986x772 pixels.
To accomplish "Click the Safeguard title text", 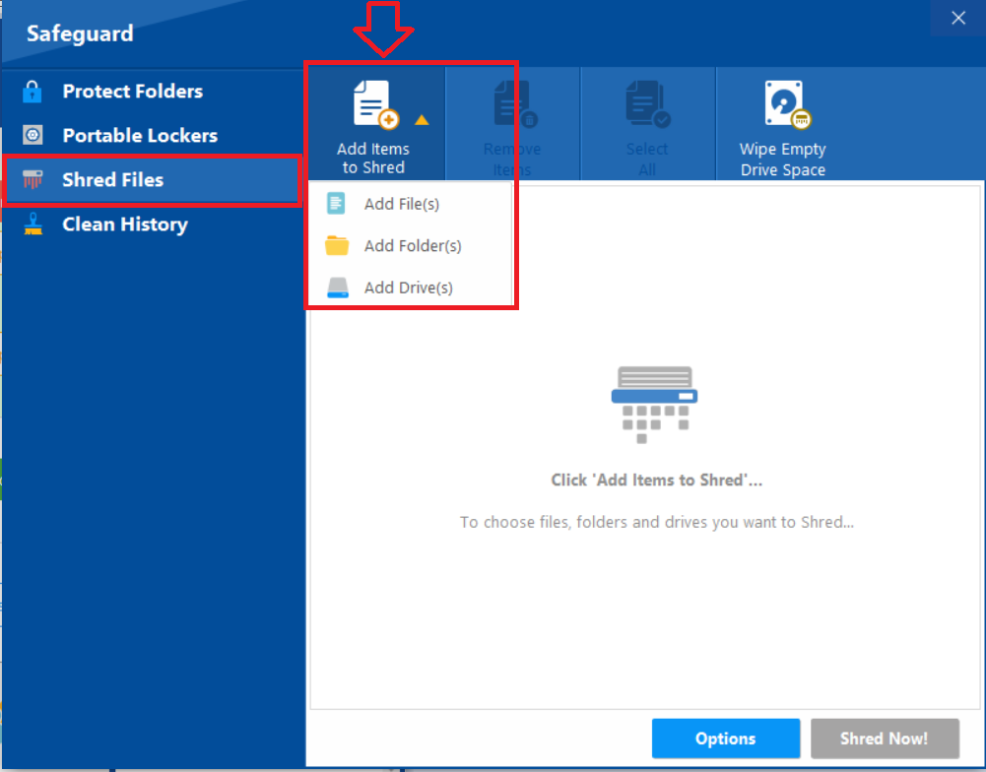I will (x=80, y=33).
